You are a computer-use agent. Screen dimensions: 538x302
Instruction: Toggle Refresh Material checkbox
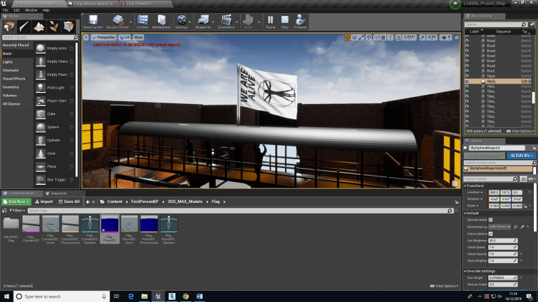pyautogui.click(x=490, y=220)
